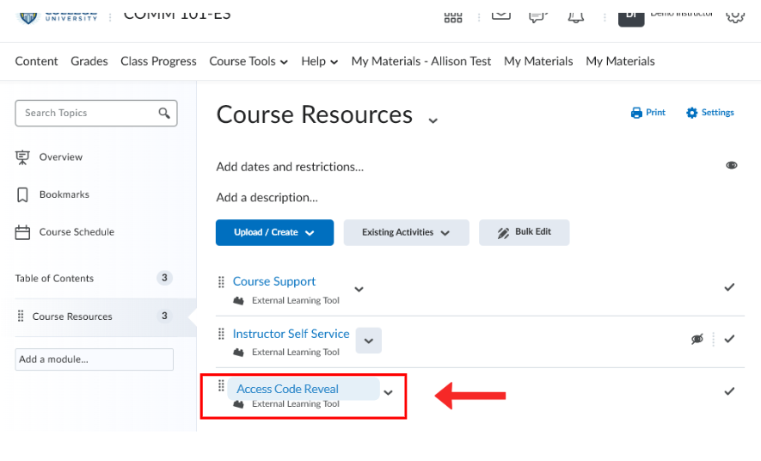Screen dimensions: 761x461
Task: Click the Overview presentation icon
Action: (x=22, y=157)
